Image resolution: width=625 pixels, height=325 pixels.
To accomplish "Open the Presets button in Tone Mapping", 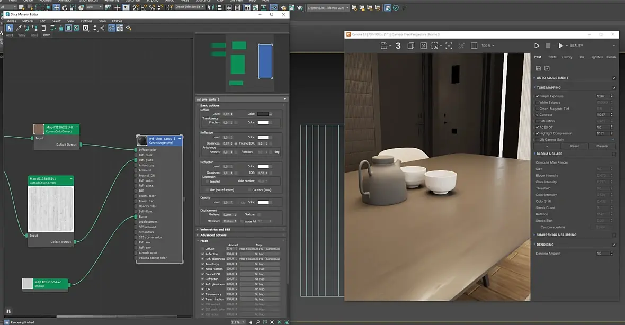I will [602, 146].
